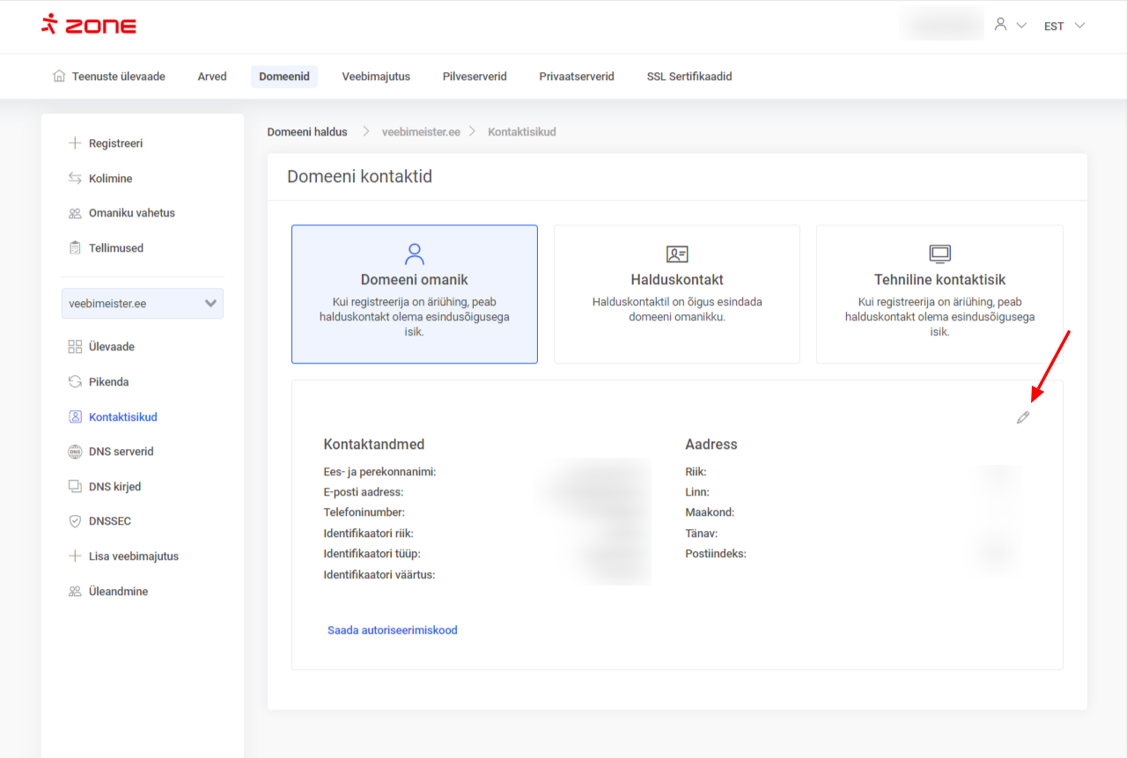This screenshot has width=1127, height=758.
Task: Select the Halduskontakt contact card
Action: pyautogui.click(x=676, y=294)
